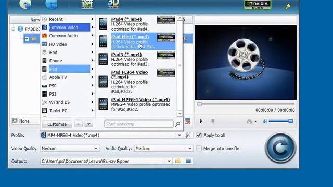This screenshot has width=333, height=187.
Task: Select the Recent category
Action: 68,19
